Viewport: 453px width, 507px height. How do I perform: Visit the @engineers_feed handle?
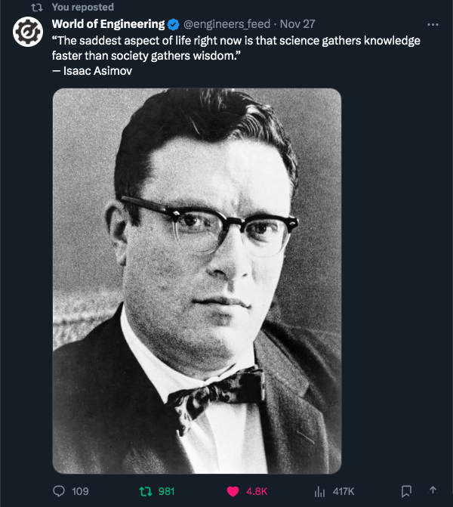tap(226, 24)
